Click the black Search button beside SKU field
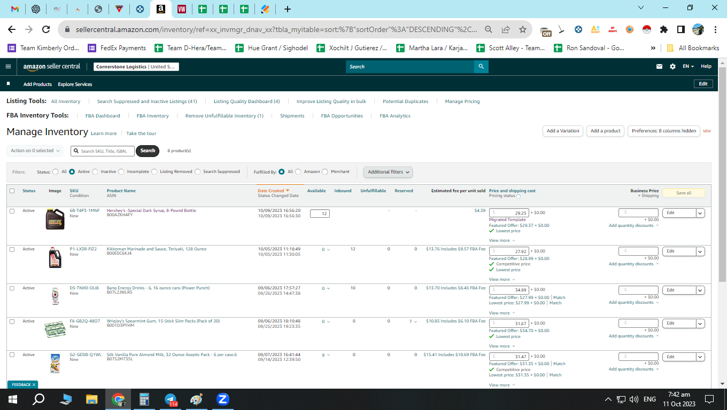The width and height of the screenshot is (727, 410). [x=148, y=151]
